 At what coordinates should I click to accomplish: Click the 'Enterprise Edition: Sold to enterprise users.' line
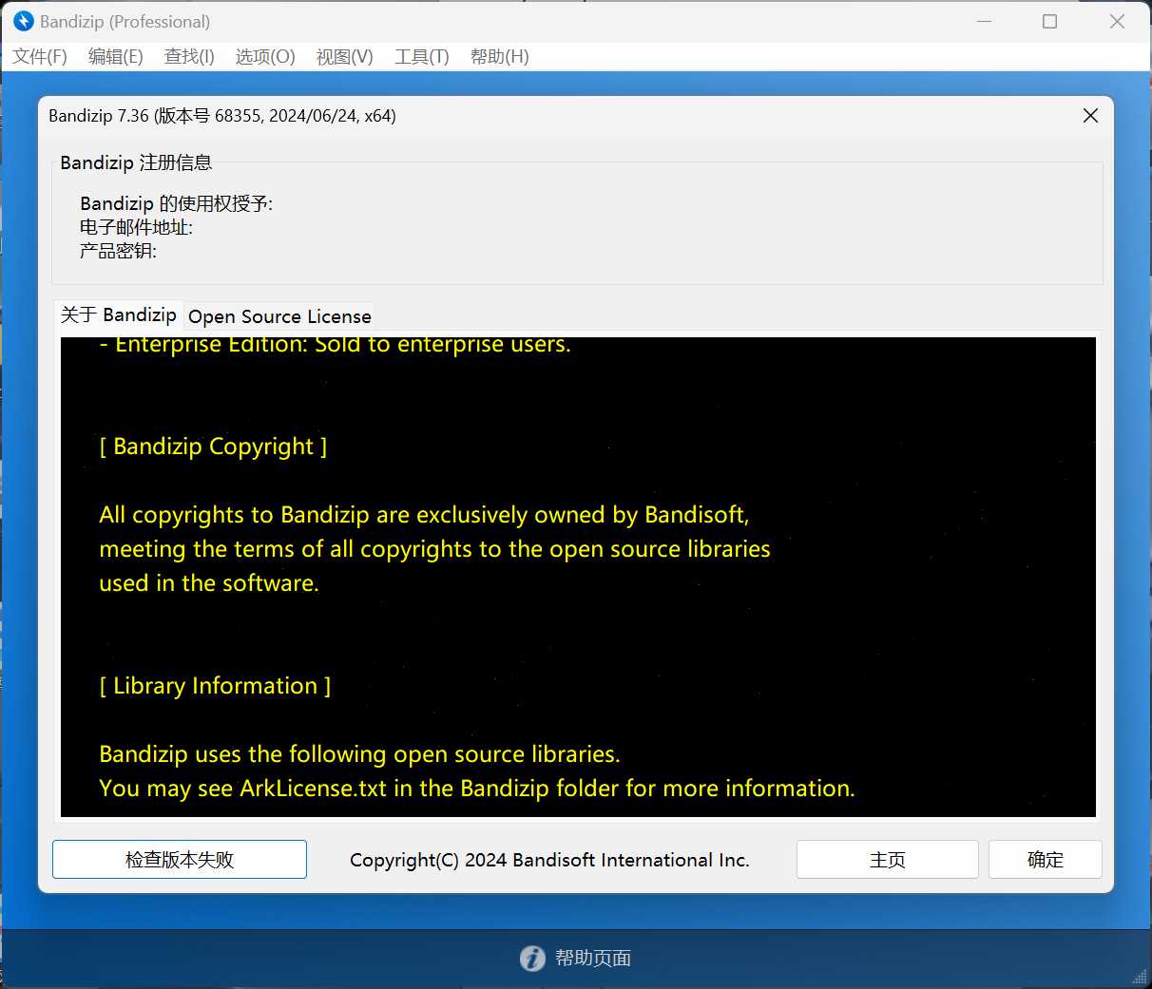click(x=336, y=345)
